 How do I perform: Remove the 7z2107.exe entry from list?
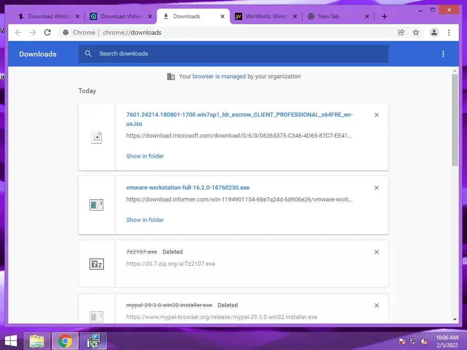point(376,252)
